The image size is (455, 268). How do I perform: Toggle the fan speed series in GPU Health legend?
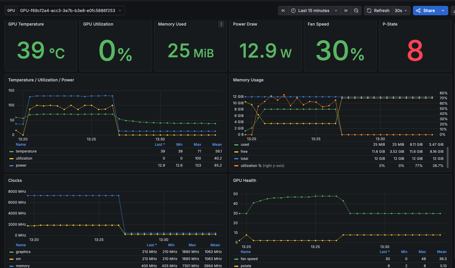point(249,259)
